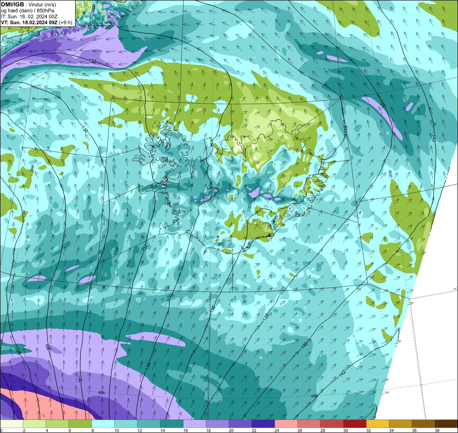Select the 26–28 m/s salmon legend swatch
Viewport: 458px width, 433px height.
click(x=309, y=424)
